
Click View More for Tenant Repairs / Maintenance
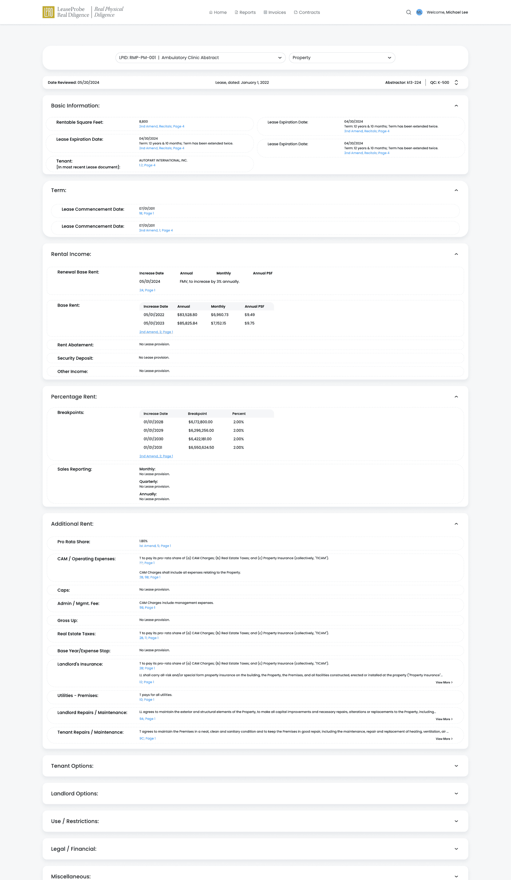coord(444,739)
